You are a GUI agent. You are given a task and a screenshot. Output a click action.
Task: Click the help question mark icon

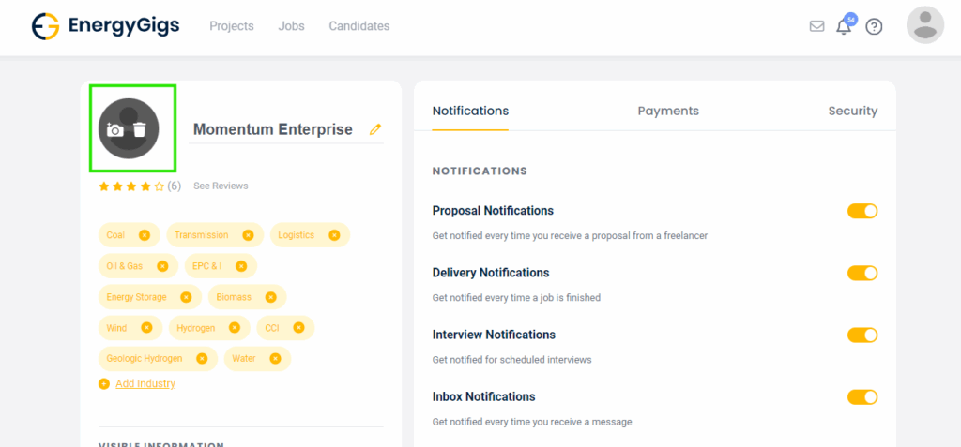(x=874, y=26)
